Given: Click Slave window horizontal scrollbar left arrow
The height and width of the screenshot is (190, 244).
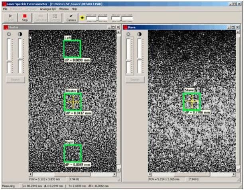Looking at the screenshot, I should tap(150, 174).
